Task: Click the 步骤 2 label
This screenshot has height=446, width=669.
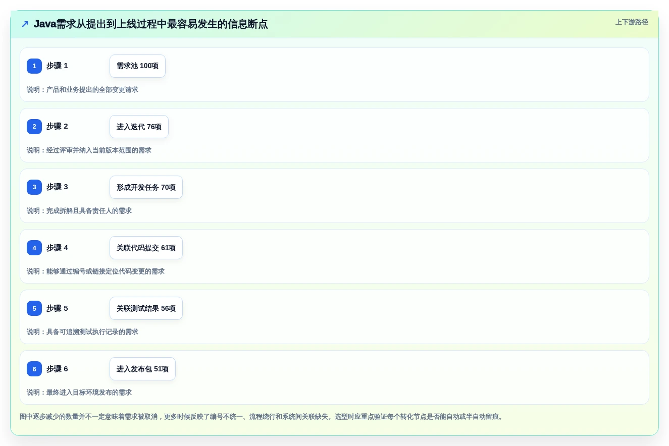Action: [57, 126]
